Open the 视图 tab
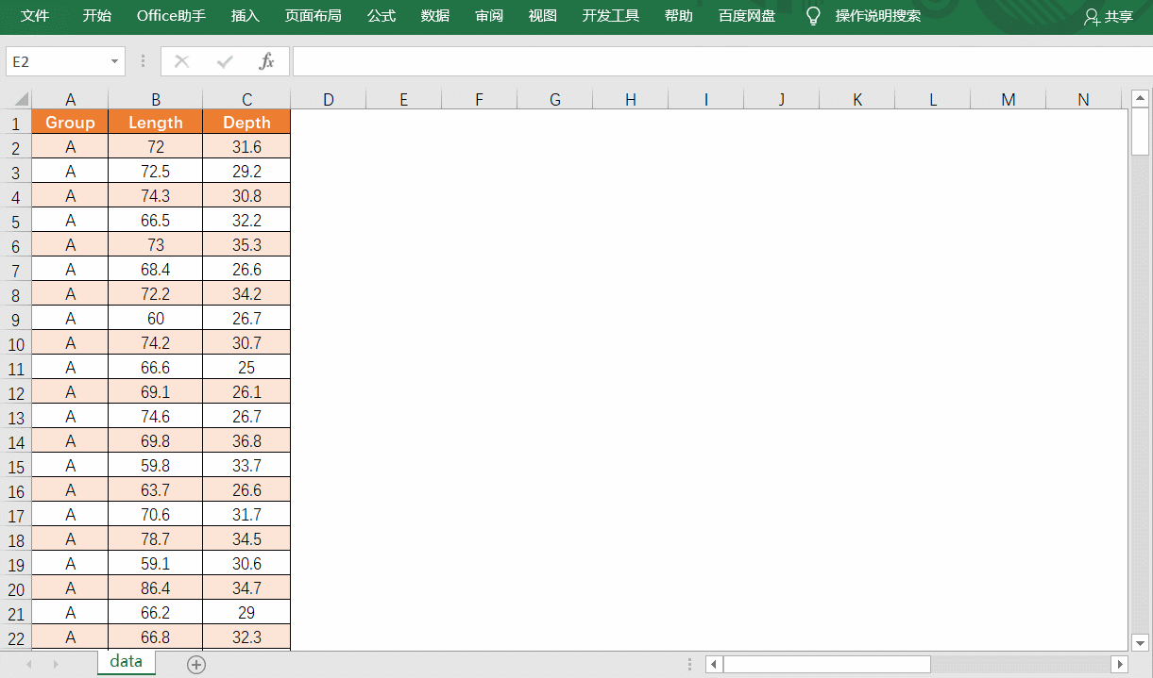This screenshot has height=678, width=1153. click(x=543, y=16)
